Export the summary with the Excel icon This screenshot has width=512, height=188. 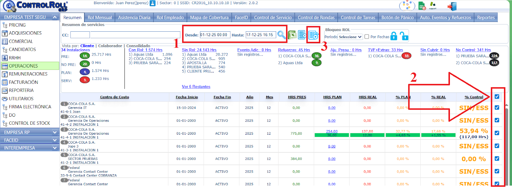pos(292,35)
